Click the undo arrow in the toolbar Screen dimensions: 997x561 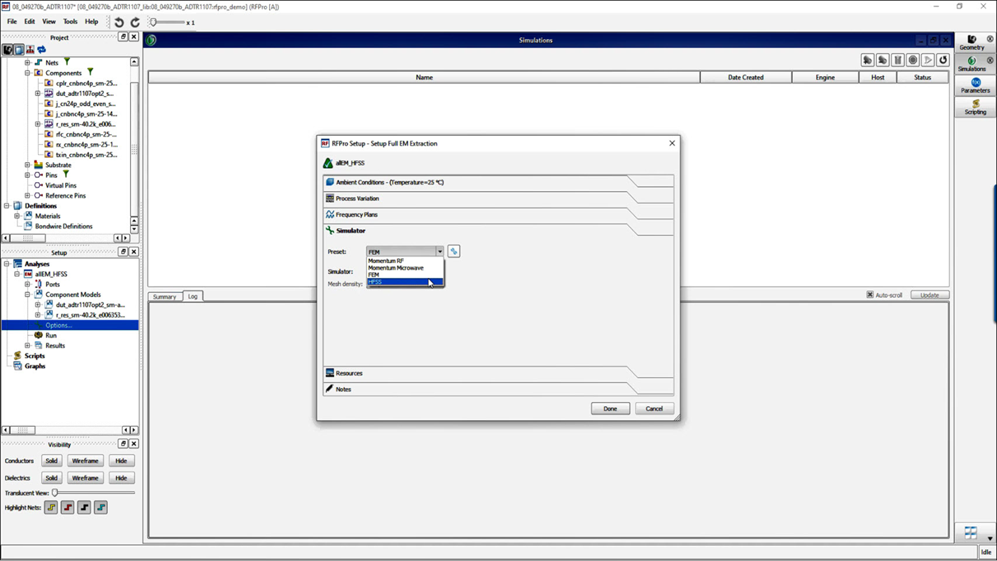pyautogui.click(x=119, y=22)
